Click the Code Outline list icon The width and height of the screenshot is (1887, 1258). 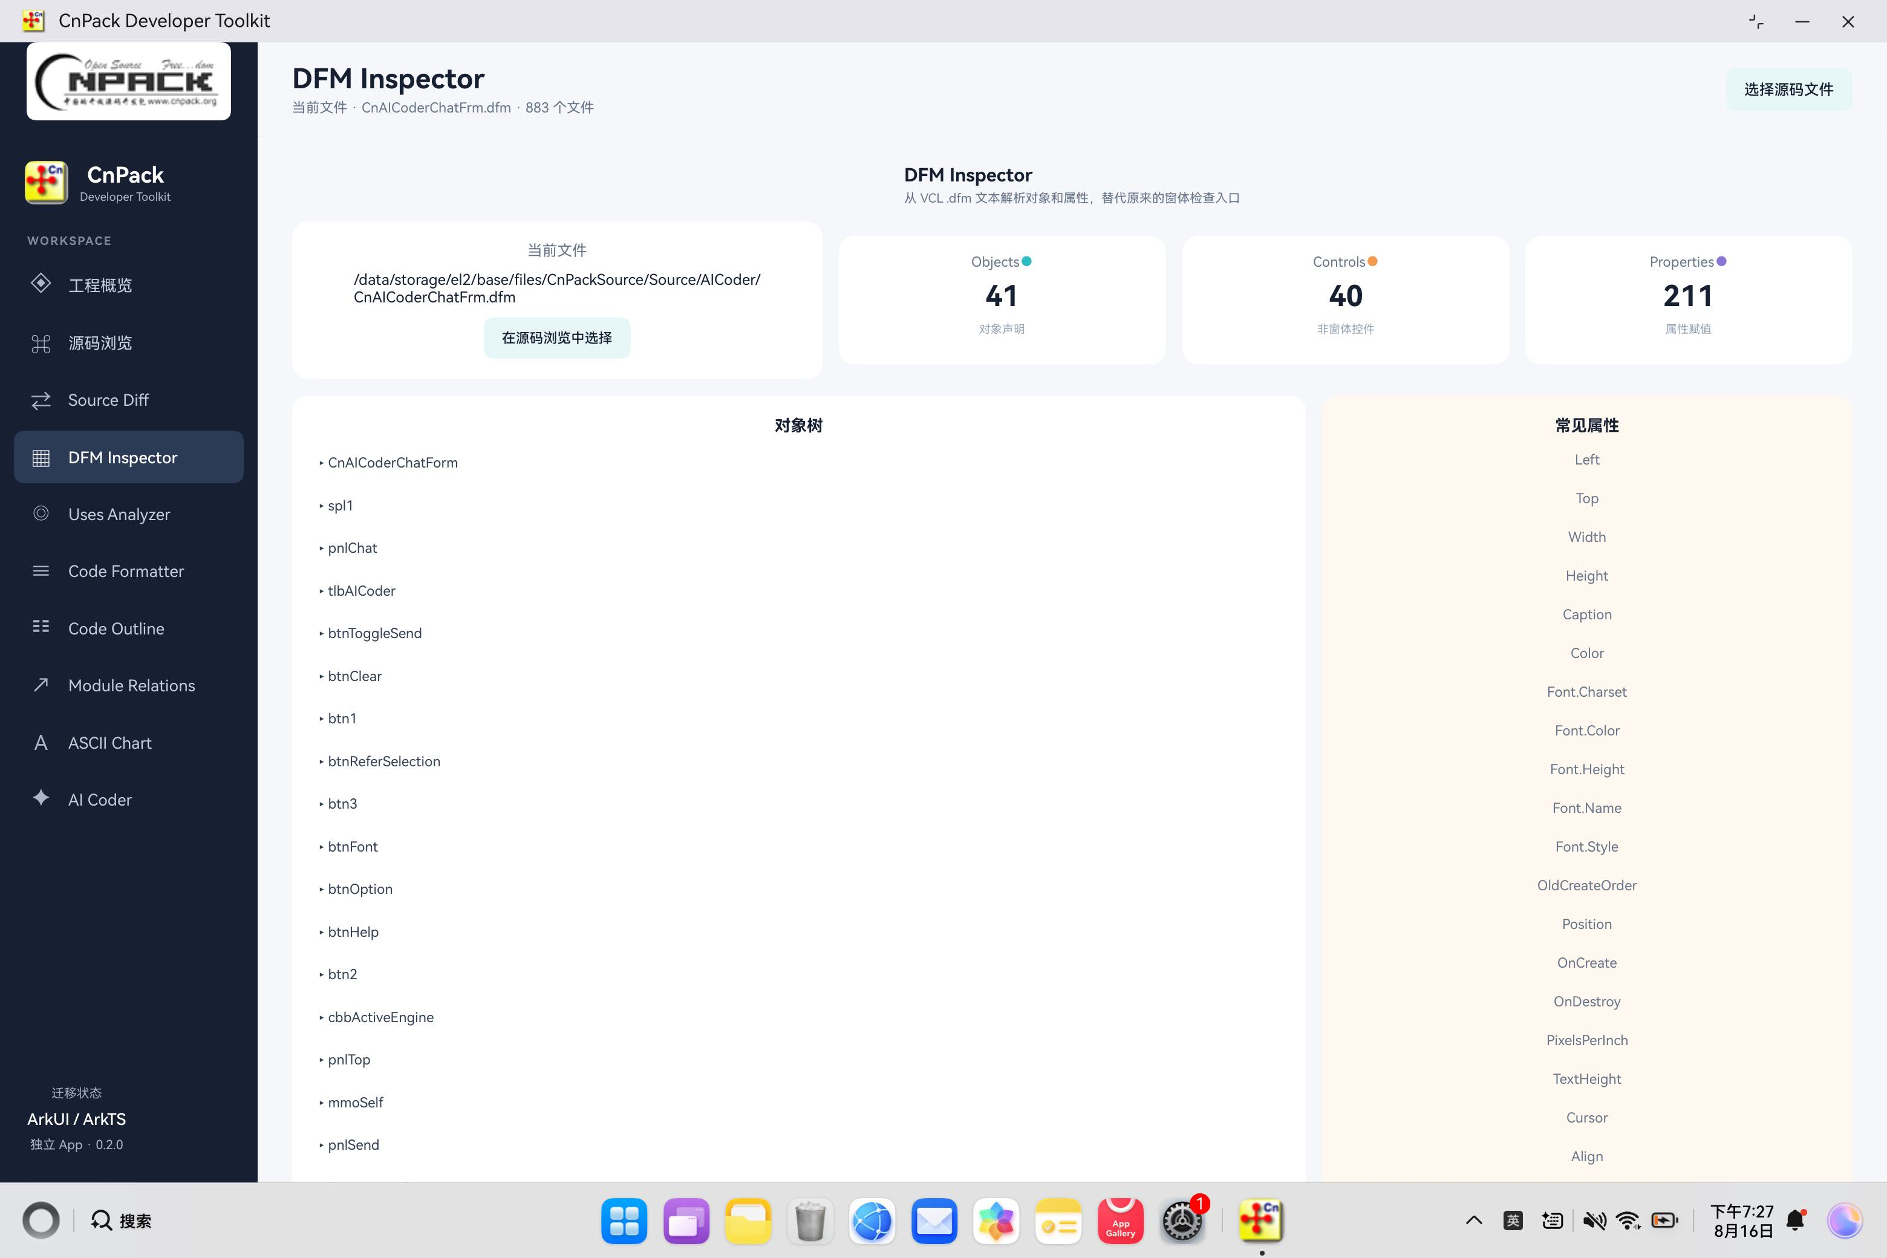click(41, 627)
